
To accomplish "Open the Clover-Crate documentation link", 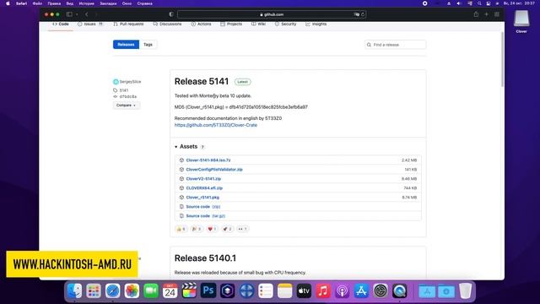I will pos(216,125).
